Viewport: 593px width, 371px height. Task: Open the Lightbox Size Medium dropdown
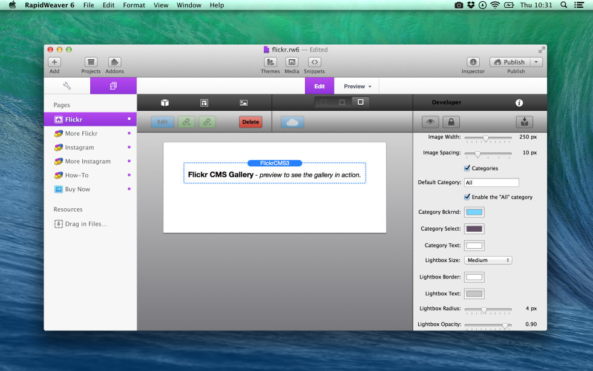coord(488,260)
